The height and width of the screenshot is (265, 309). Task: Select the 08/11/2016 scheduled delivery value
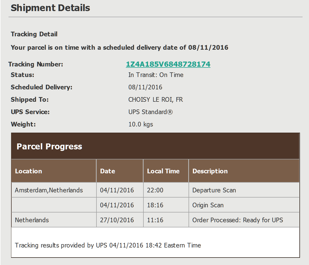click(145, 87)
